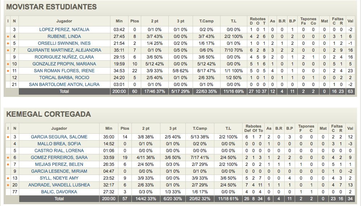Click the orange dot next to Garcia Segura, Salome
Screen dimensions: 361x206
point(8,137)
